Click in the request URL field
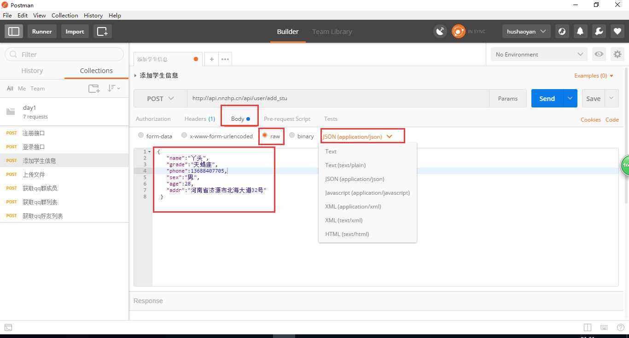Viewport: 629px width, 338px height. point(338,98)
